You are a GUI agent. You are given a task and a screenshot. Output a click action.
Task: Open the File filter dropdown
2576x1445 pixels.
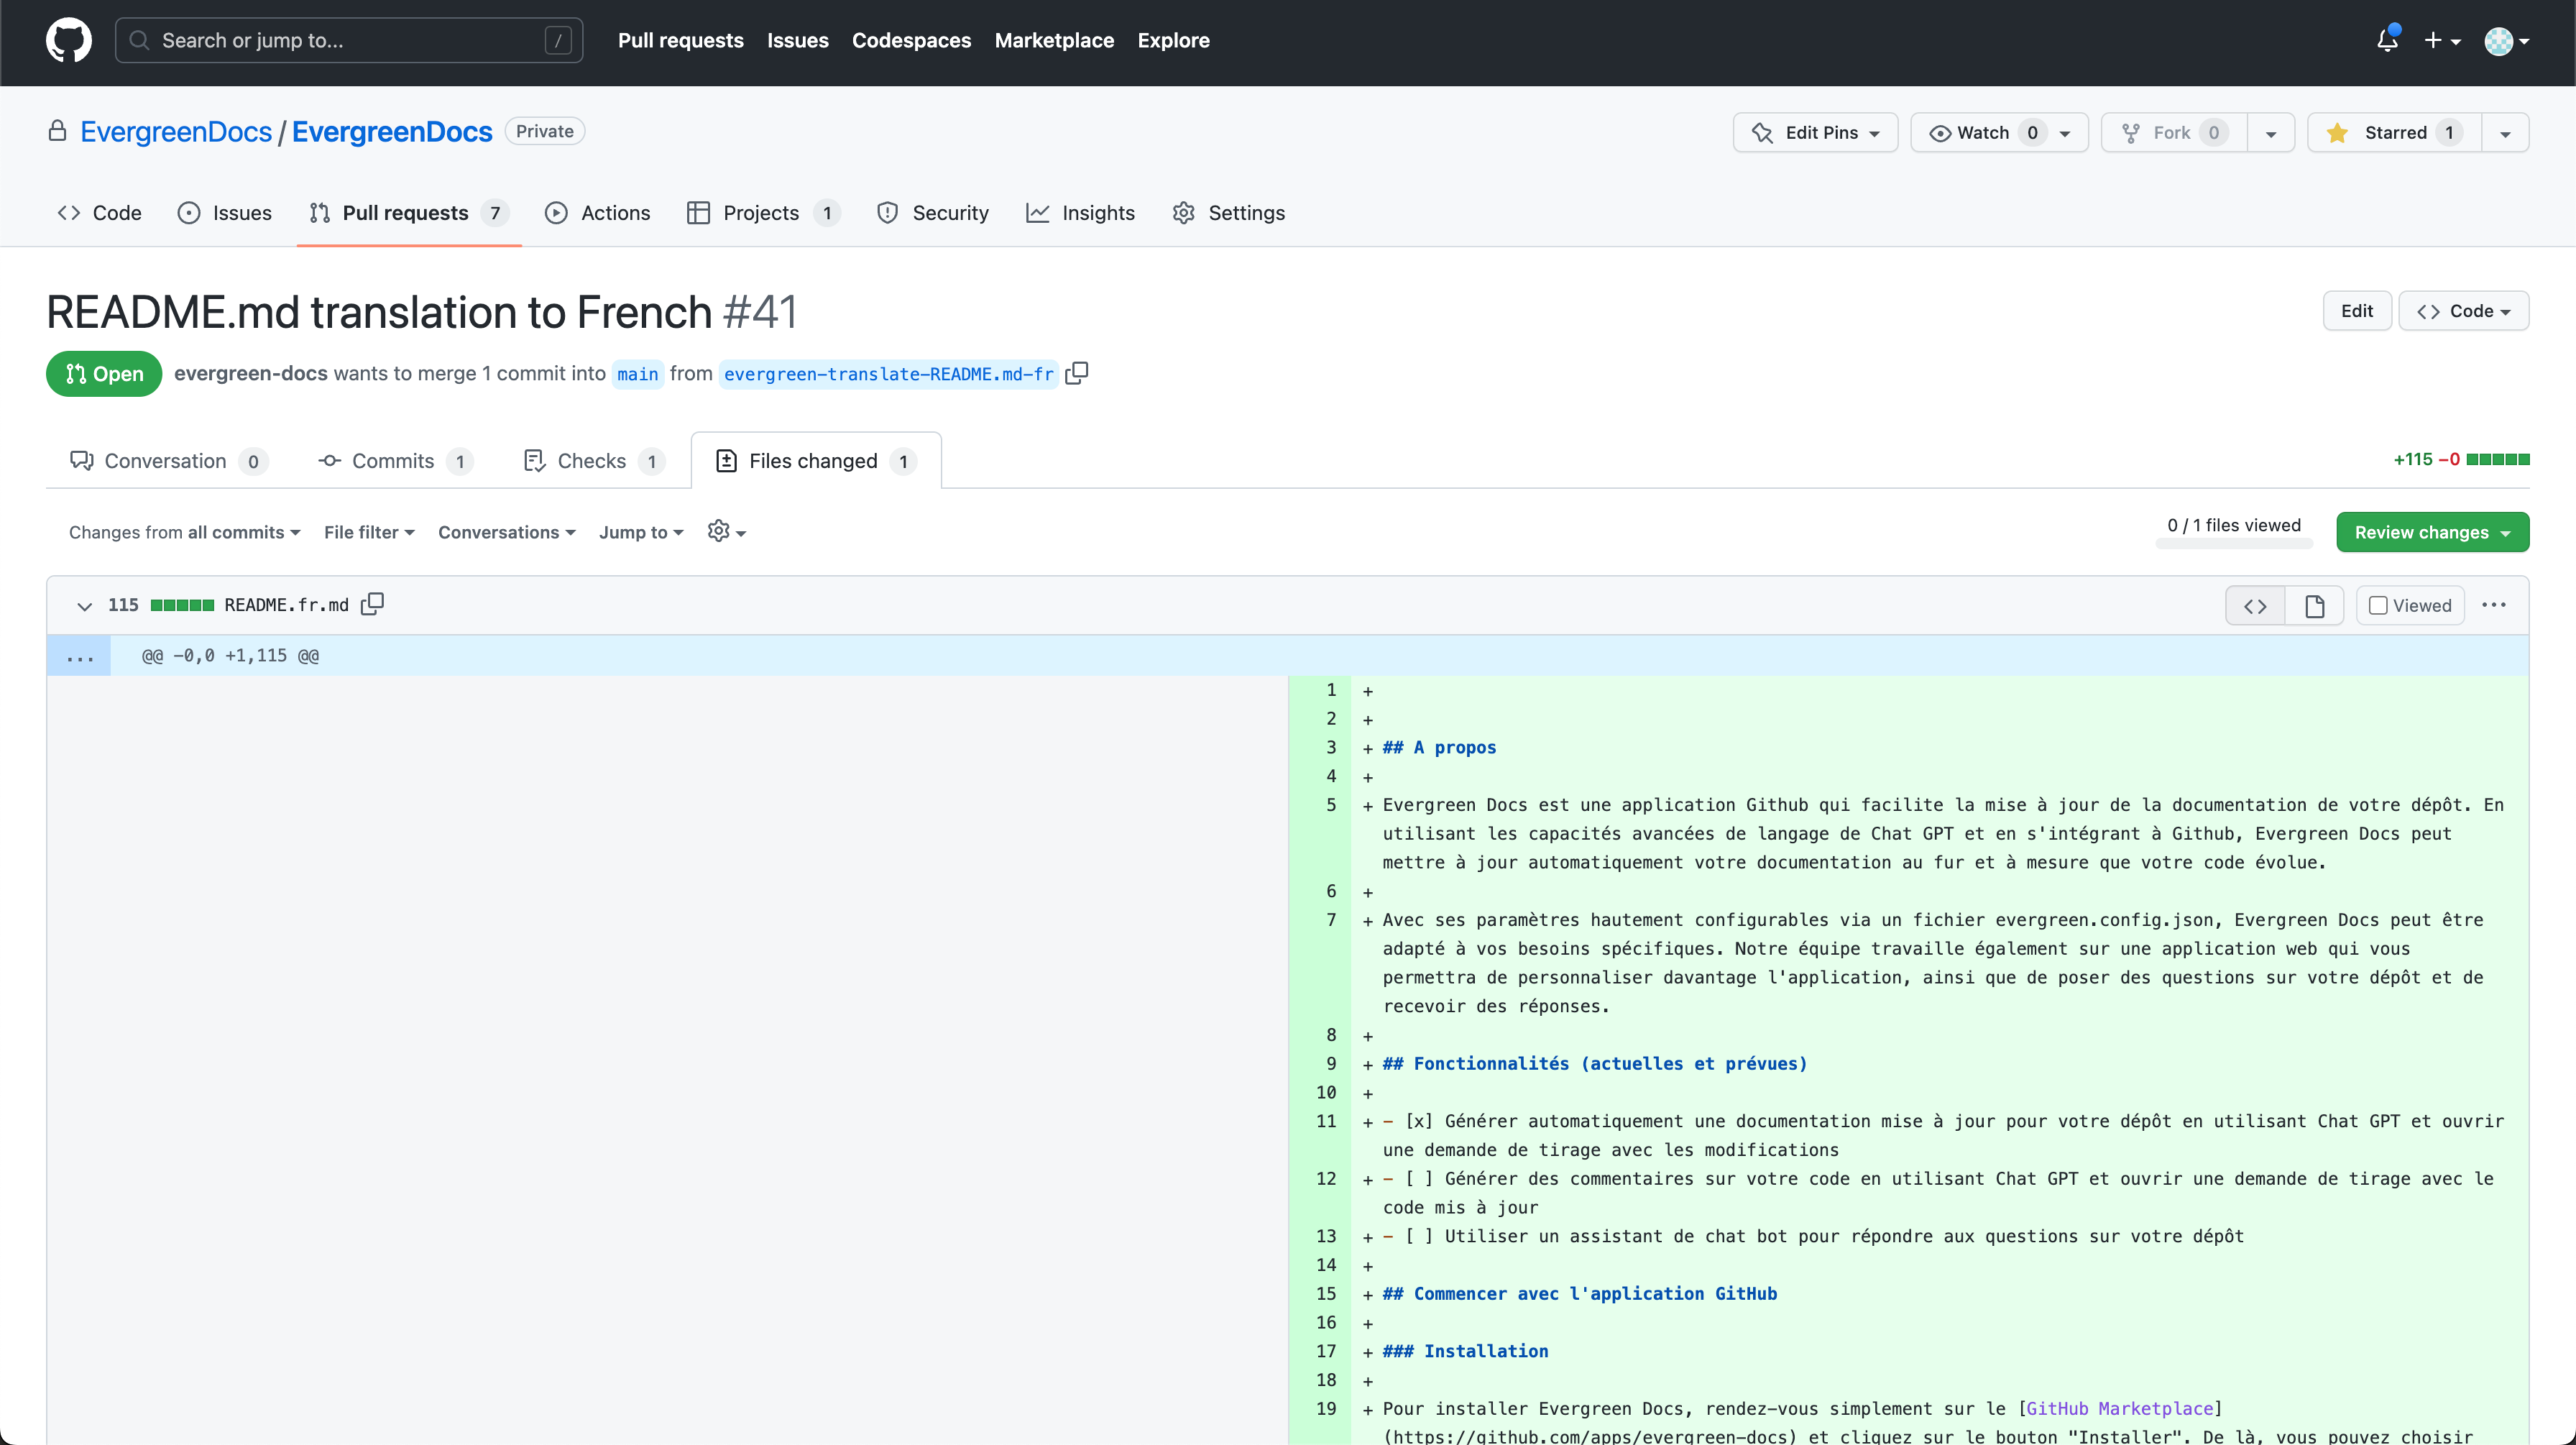click(369, 532)
